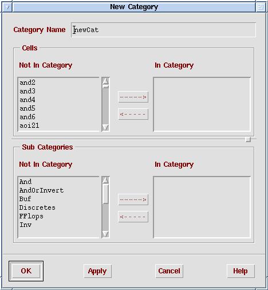This screenshot has height=290, width=268.
Task: Select cell and3 in the list
Action: point(27,91)
